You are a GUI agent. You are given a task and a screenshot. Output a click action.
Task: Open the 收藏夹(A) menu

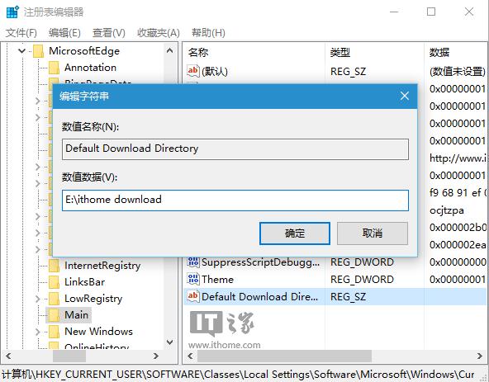point(159,33)
